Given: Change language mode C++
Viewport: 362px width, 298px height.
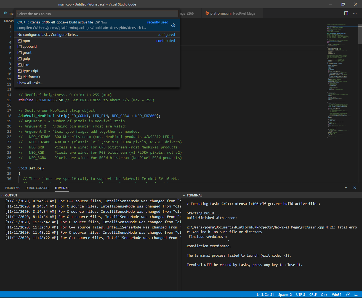Looking at the screenshot, I should 324,295.
